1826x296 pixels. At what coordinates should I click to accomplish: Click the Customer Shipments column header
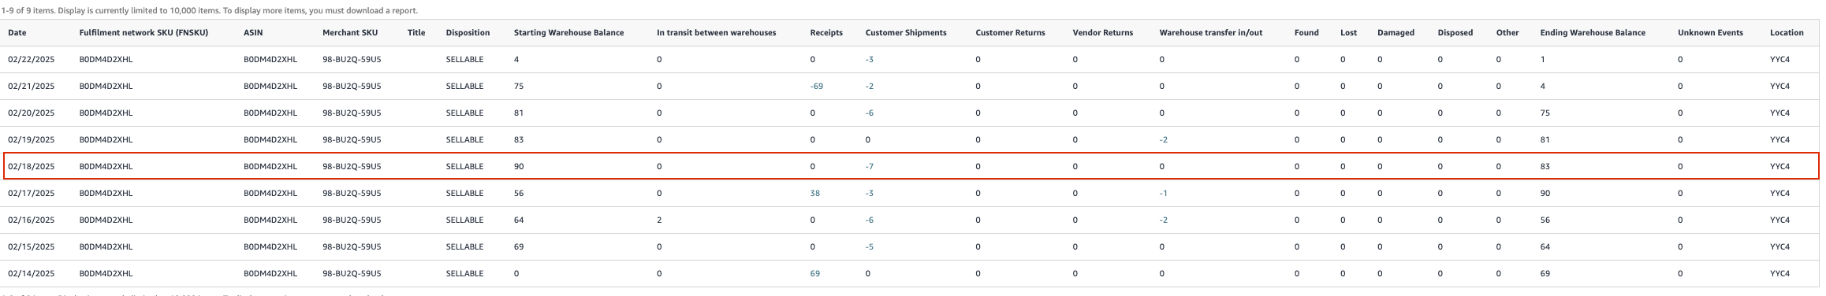(x=905, y=32)
